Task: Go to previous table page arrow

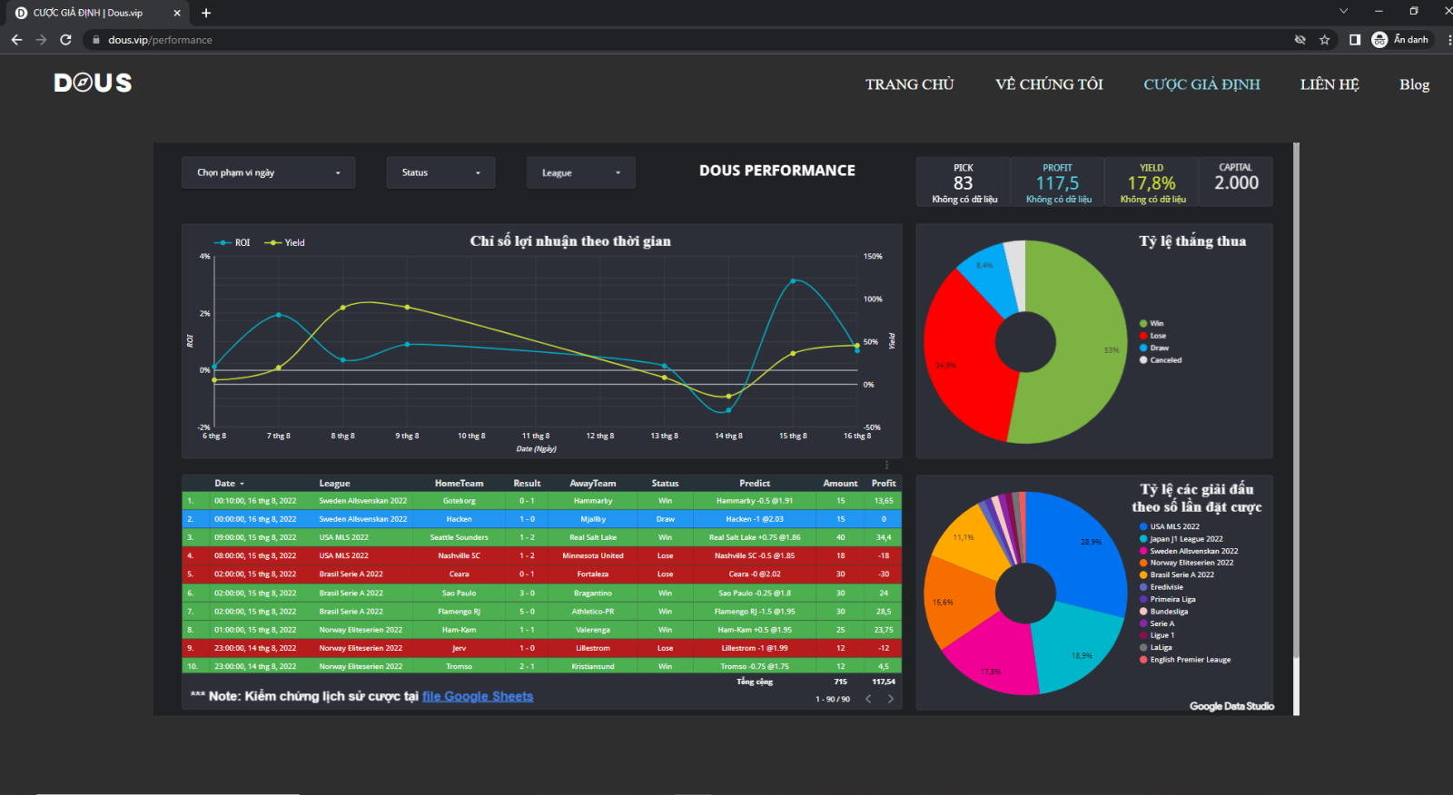Action: click(868, 699)
